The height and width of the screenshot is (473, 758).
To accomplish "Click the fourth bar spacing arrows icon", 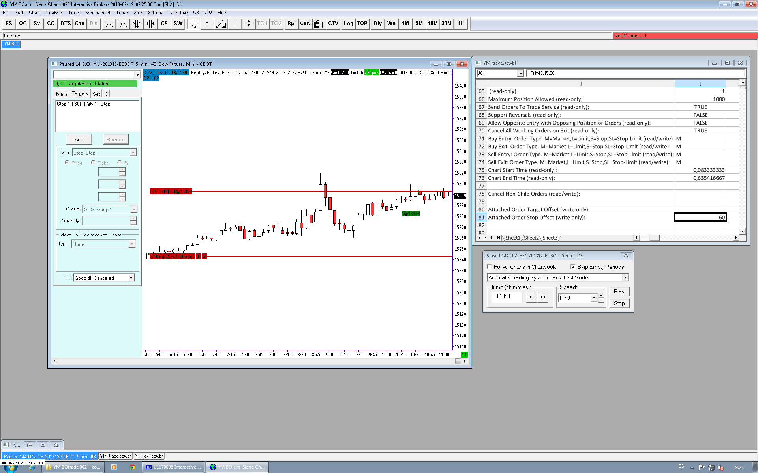I will pyautogui.click(x=150, y=24).
